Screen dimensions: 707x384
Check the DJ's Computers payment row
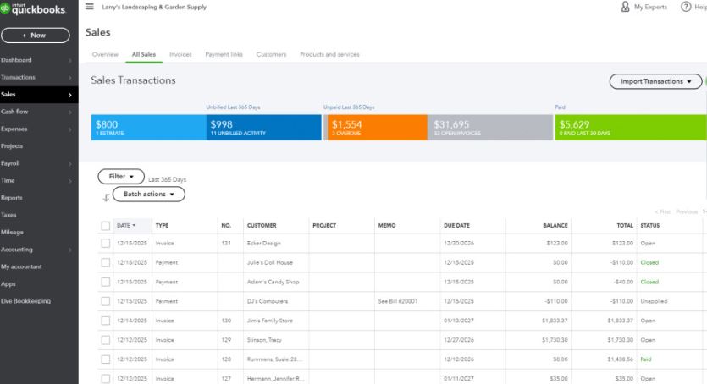pyautogui.click(x=106, y=301)
